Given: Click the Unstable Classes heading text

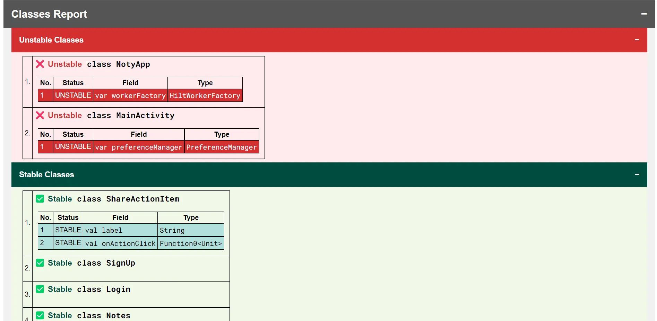Looking at the screenshot, I should 51,40.
